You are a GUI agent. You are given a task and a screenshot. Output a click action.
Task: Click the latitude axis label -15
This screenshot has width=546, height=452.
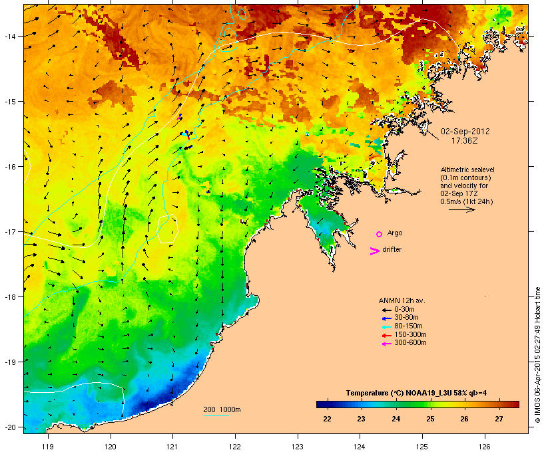[x=10, y=102]
